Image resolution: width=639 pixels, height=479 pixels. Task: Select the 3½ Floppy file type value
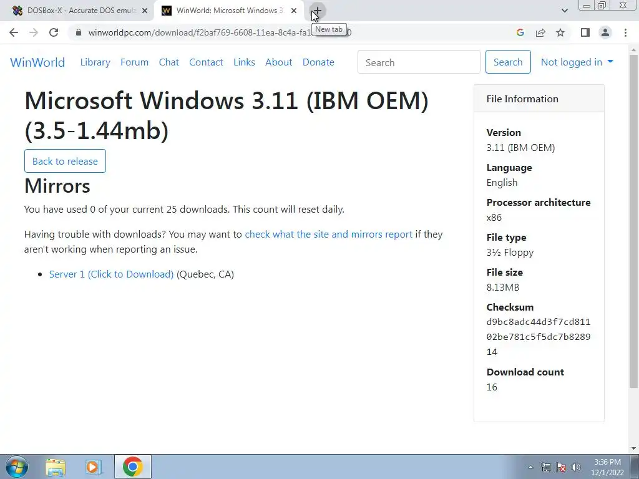click(x=510, y=253)
